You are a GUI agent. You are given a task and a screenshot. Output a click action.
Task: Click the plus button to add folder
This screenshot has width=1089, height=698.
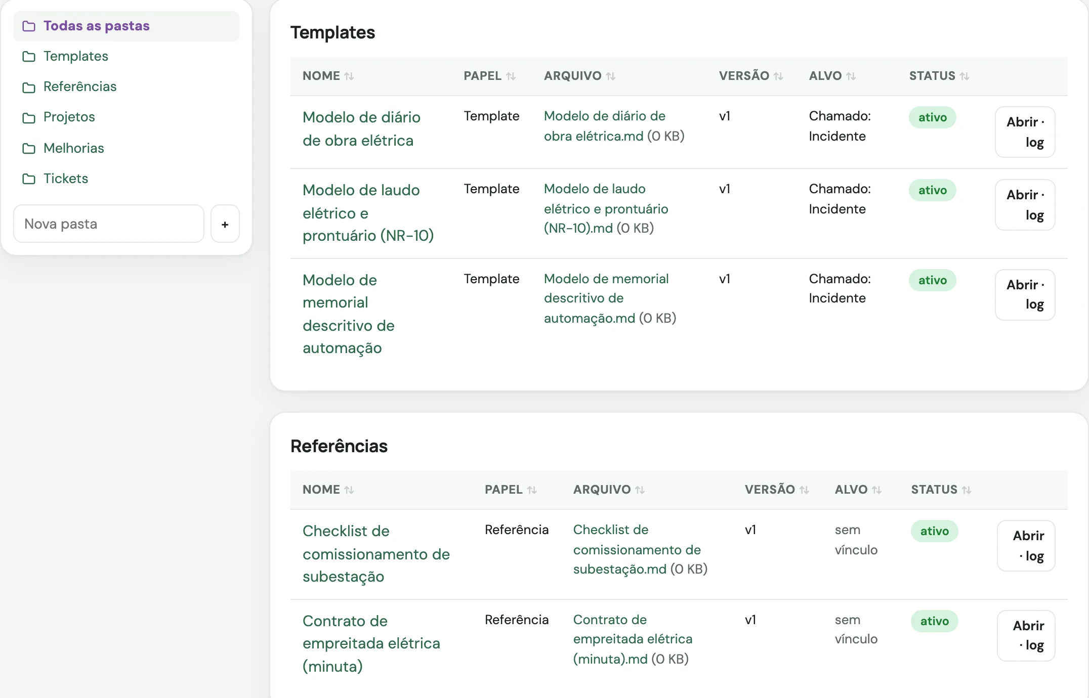225,224
